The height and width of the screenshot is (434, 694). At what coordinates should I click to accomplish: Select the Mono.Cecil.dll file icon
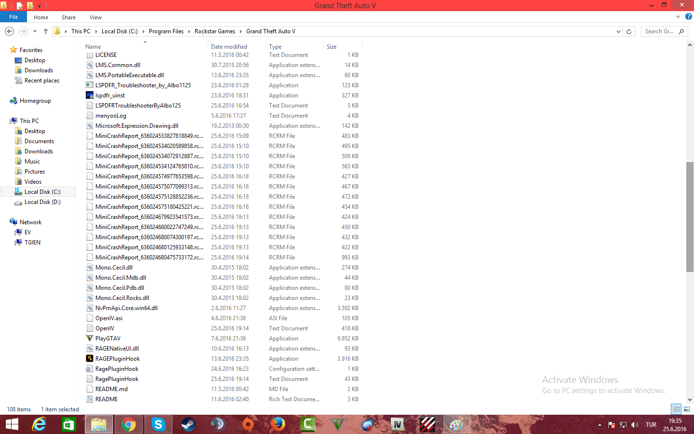pyautogui.click(x=90, y=268)
